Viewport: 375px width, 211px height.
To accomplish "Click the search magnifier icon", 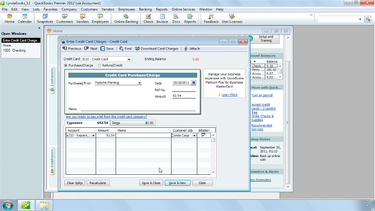I will tap(368, 19).
